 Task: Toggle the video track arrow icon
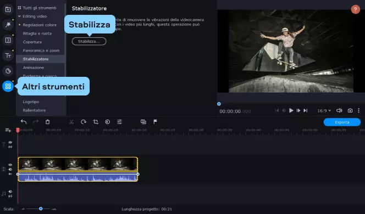[x=10, y=174]
